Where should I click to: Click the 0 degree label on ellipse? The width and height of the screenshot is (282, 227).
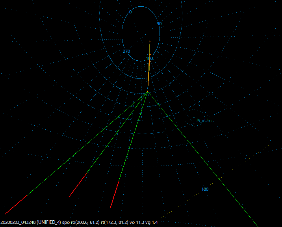point(130,12)
